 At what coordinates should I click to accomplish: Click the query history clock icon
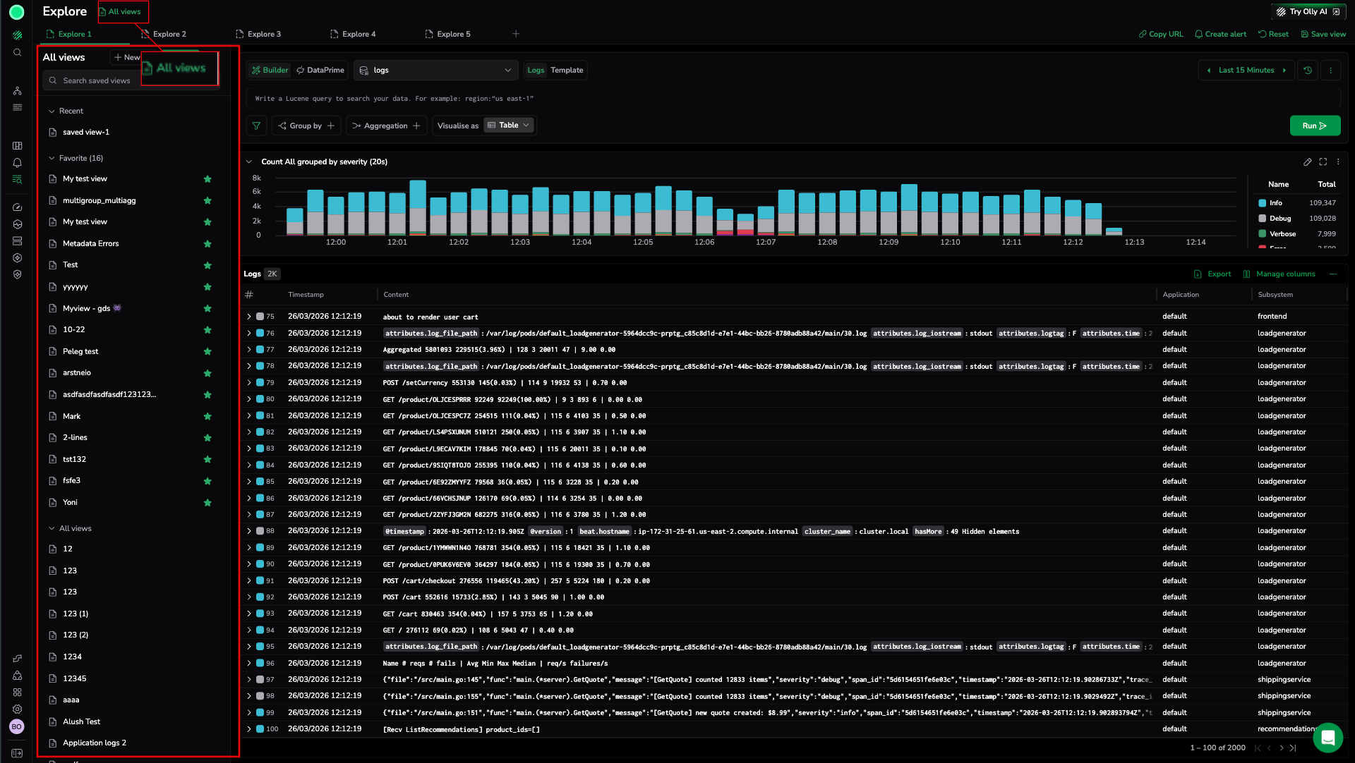click(x=1308, y=71)
